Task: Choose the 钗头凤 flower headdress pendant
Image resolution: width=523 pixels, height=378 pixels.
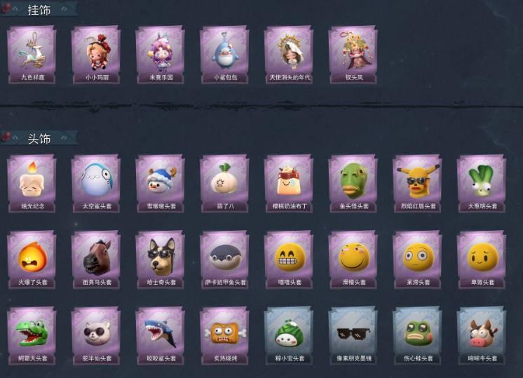Action: [x=353, y=55]
